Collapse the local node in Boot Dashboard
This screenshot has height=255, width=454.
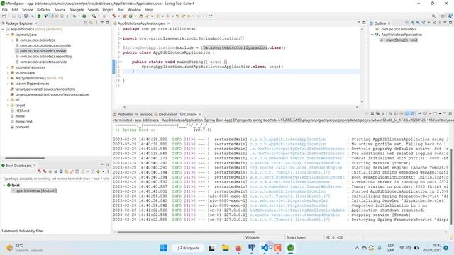(4, 186)
